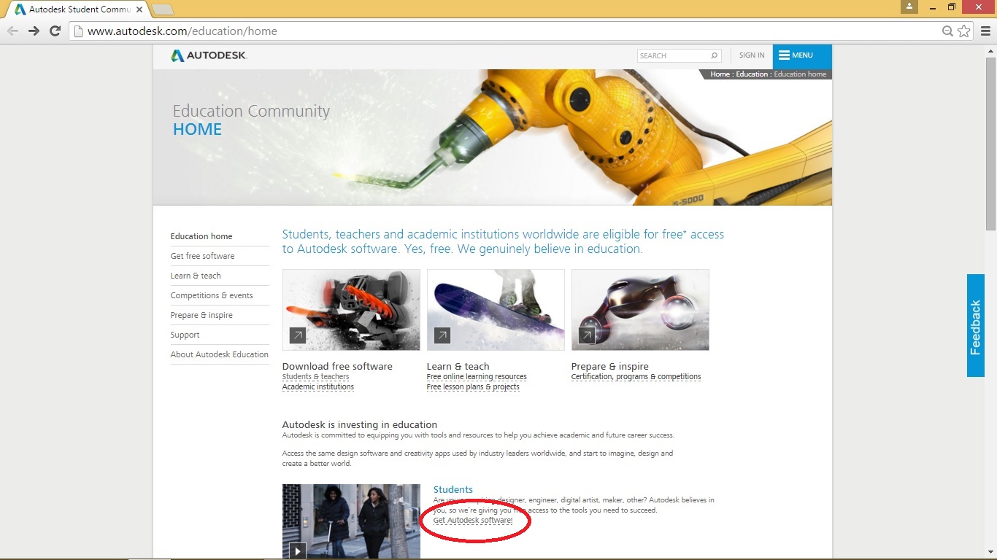Click the Get Autodesk software! link
Image resolution: width=997 pixels, height=560 pixels.
pyautogui.click(x=473, y=521)
